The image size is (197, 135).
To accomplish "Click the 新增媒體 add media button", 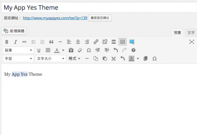I will 14,31.
